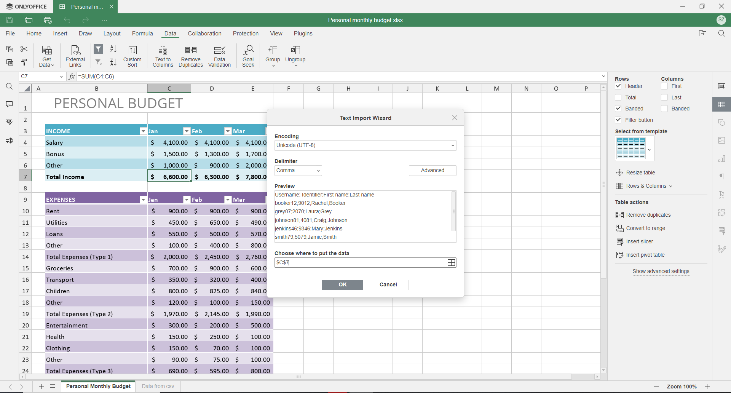The height and width of the screenshot is (393, 731).
Task: Click the Quick print icon
Action: [x=48, y=20]
